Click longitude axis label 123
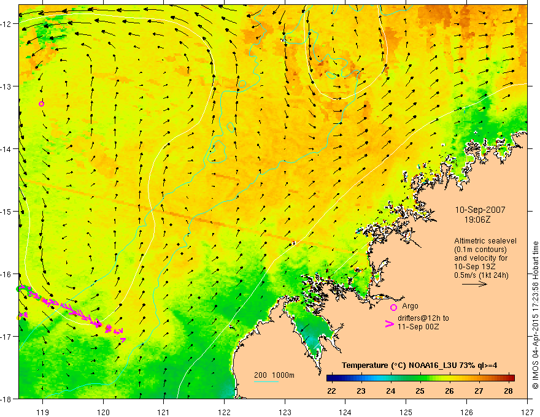540x417 pixels. 285,412
